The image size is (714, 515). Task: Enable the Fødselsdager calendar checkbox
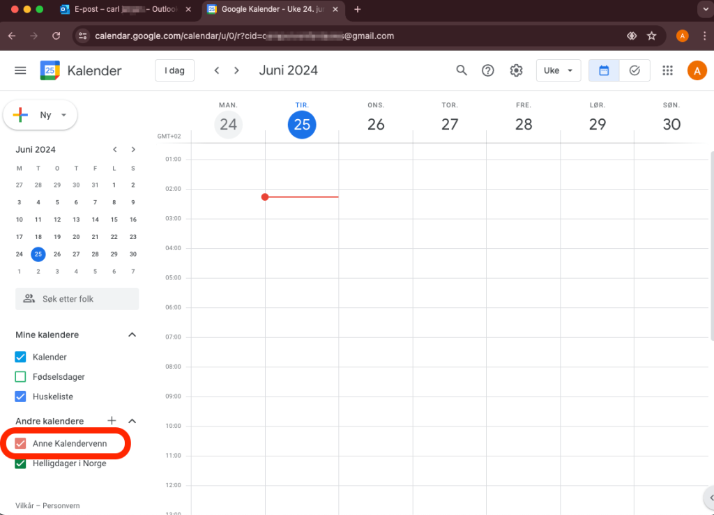tap(21, 377)
